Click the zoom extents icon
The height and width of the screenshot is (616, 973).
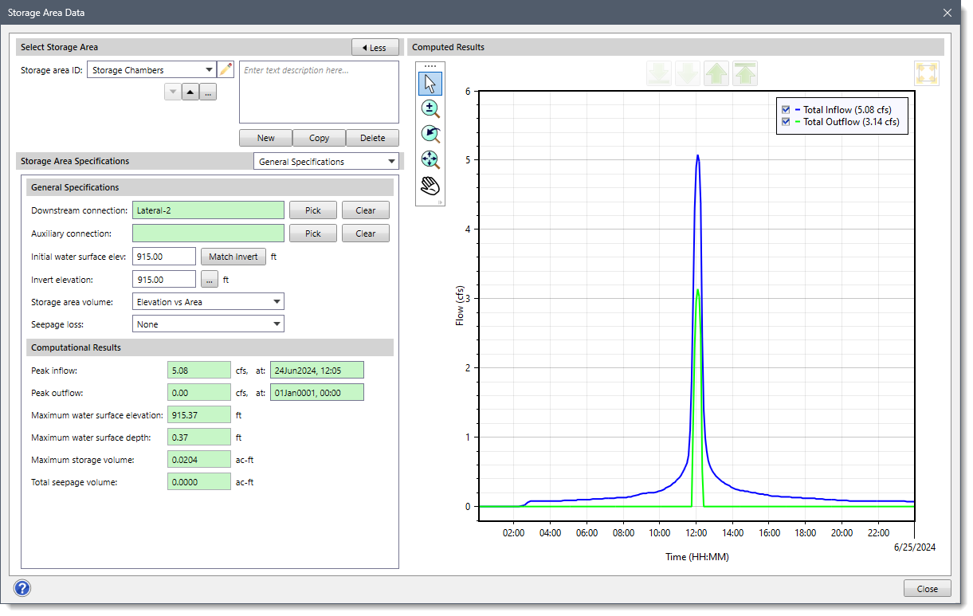click(430, 160)
